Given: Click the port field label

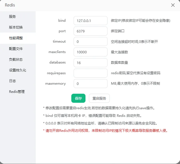Looking at the screenshot, I should [62, 31].
